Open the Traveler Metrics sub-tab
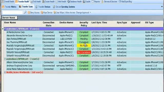Screen dimensions: 164x92 pyautogui.click(x=9, y=7)
